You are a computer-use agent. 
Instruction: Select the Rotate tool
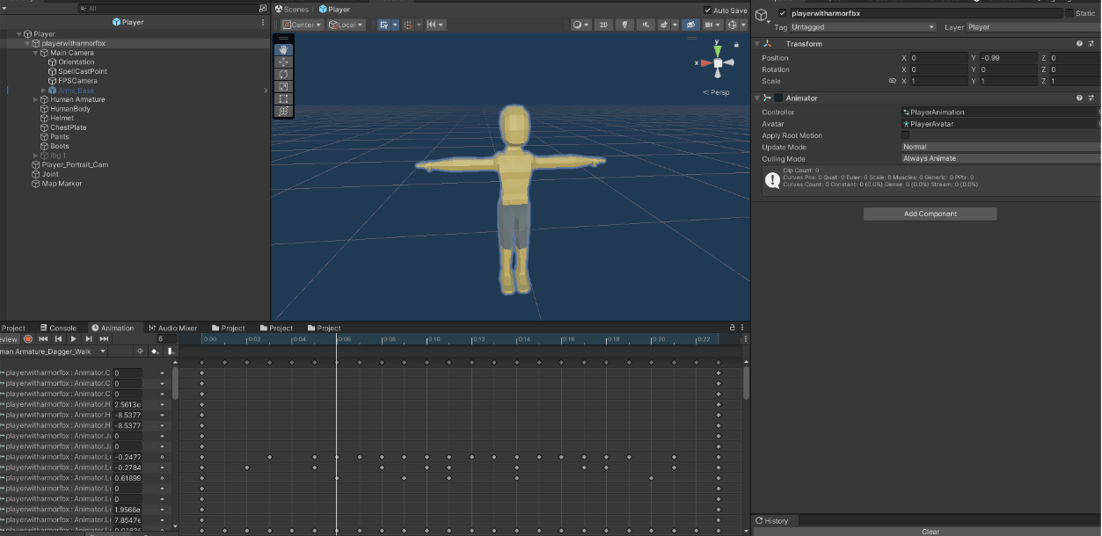(283, 74)
